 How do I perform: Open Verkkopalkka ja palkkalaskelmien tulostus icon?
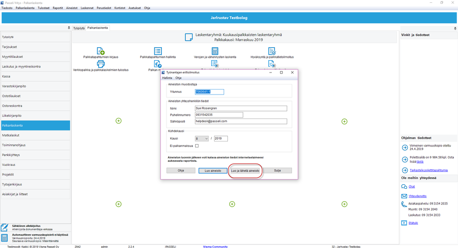click(100, 64)
